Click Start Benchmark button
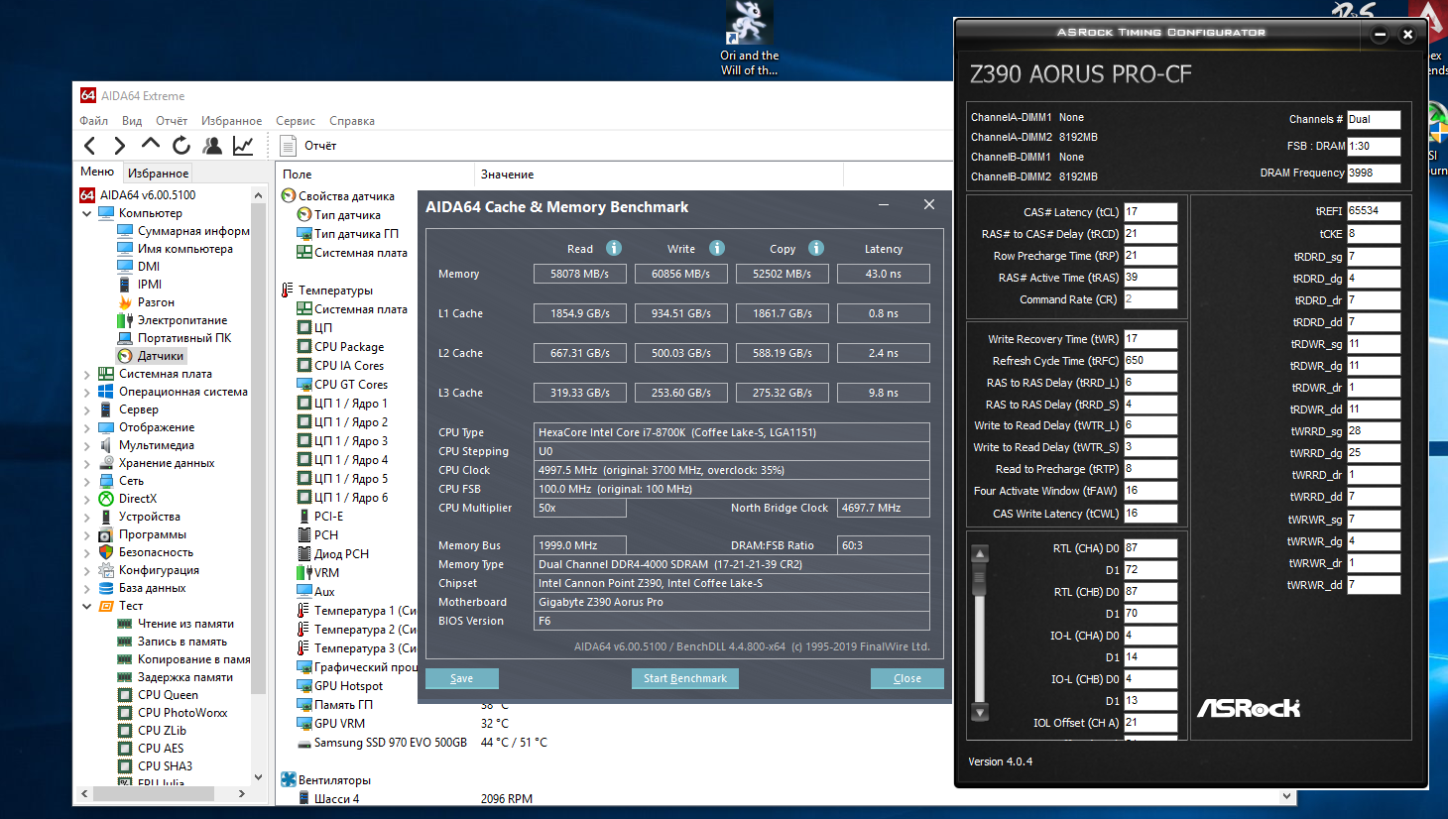The image size is (1448, 819). coord(684,678)
